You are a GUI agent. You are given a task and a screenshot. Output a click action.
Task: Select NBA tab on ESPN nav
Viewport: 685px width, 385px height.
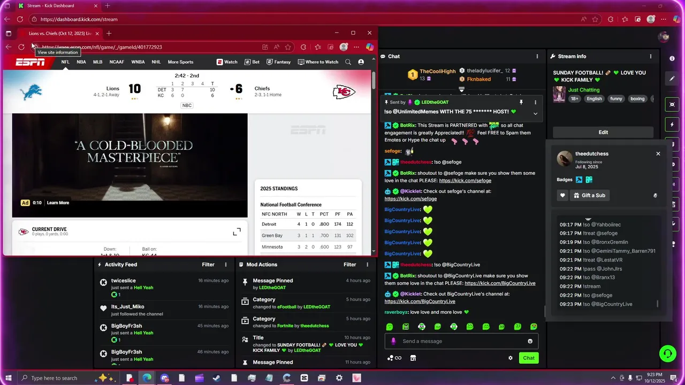(x=81, y=62)
